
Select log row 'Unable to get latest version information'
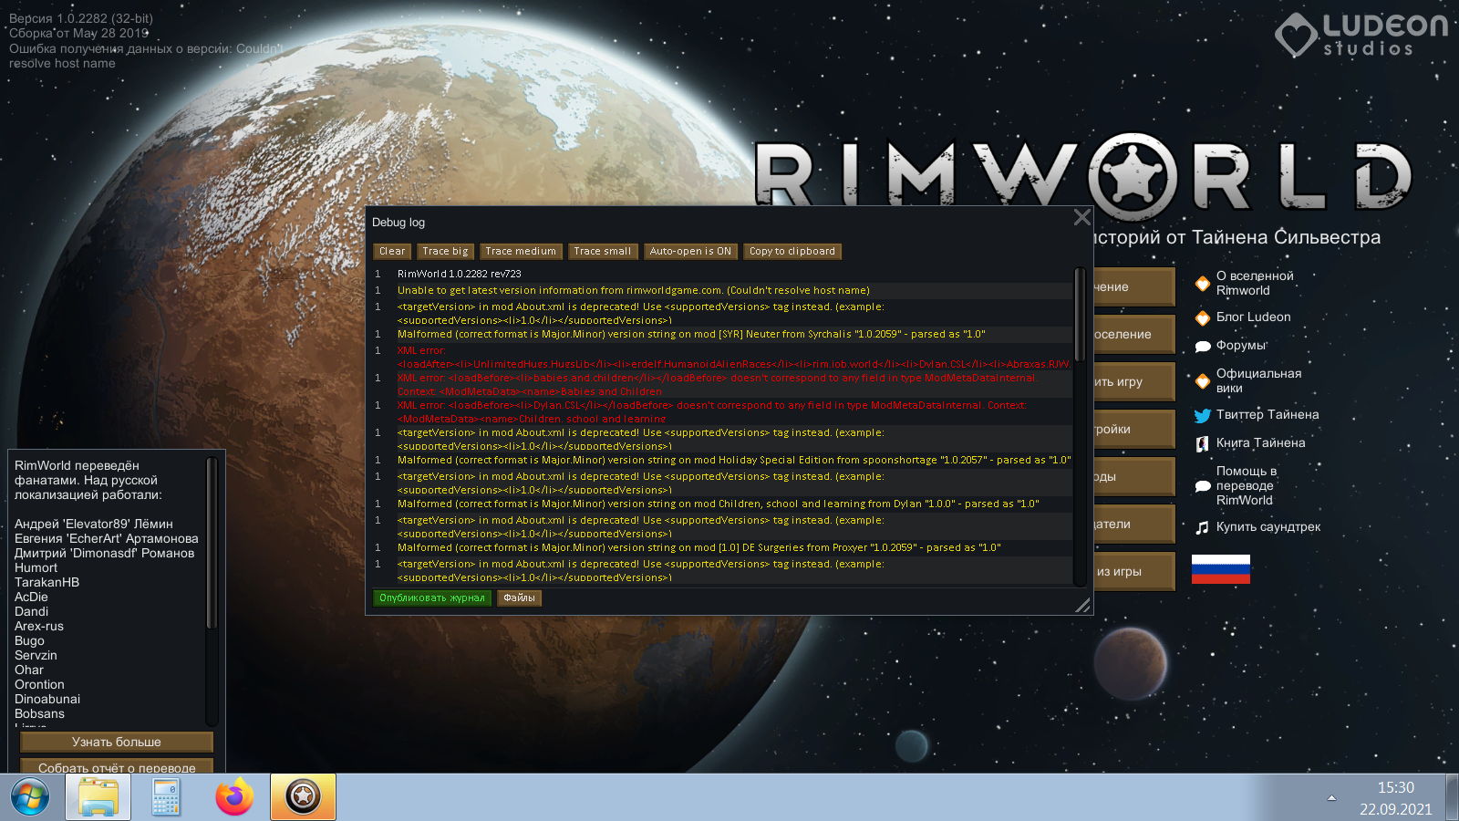[x=721, y=290]
